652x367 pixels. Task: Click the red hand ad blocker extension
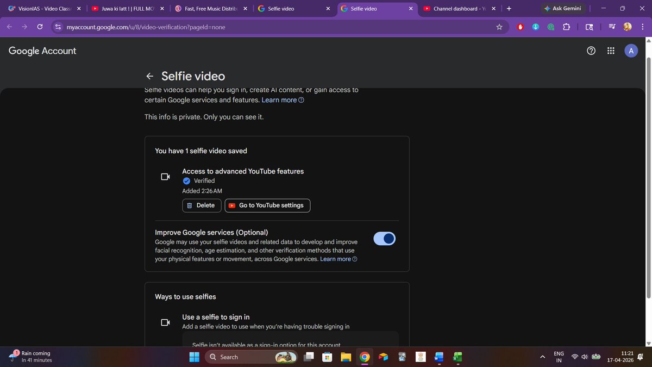pos(520,27)
